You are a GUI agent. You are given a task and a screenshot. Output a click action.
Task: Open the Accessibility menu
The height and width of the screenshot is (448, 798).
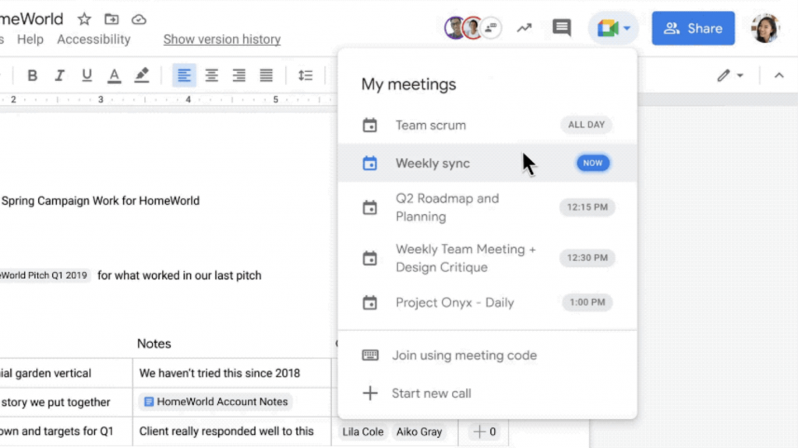(94, 39)
